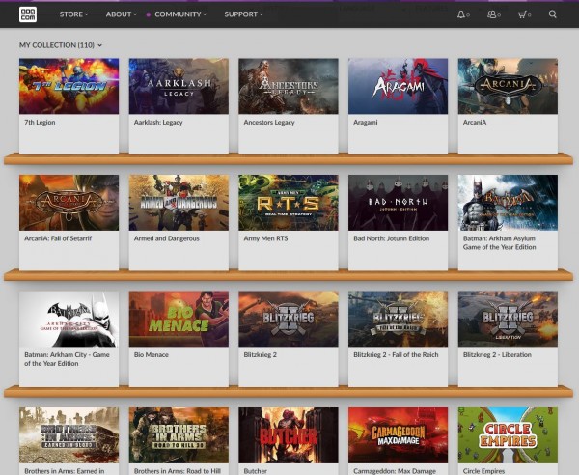Click the 'Blitzkrieg 2' title text
This screenshot has width=579, height=475.
coord(260,354)
